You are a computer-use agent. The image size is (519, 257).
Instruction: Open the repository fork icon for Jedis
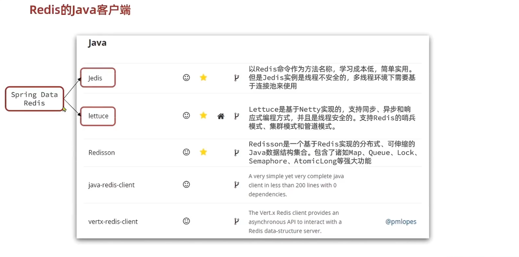click(x=236, y=78)
